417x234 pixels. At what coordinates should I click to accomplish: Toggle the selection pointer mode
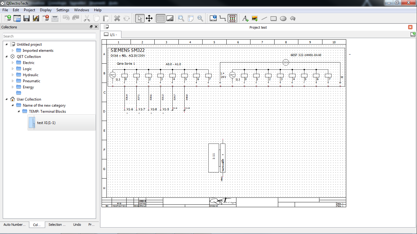[x=140, y=18]
